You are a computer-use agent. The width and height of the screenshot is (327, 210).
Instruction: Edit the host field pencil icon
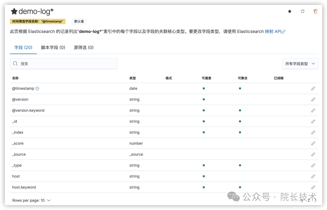[313, 176]
